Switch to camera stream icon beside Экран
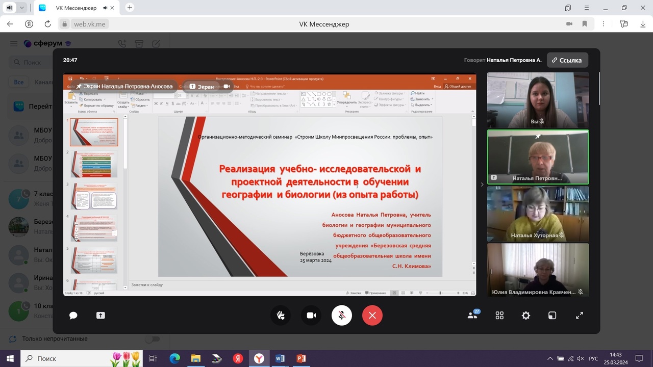The image size is (653, 367). click(x=227, y=87)
